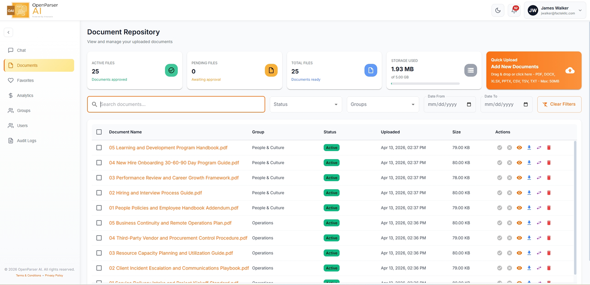This screenshot has height=285, width=590.
Task: Focus the Search documents field
Action: (176, 104)
